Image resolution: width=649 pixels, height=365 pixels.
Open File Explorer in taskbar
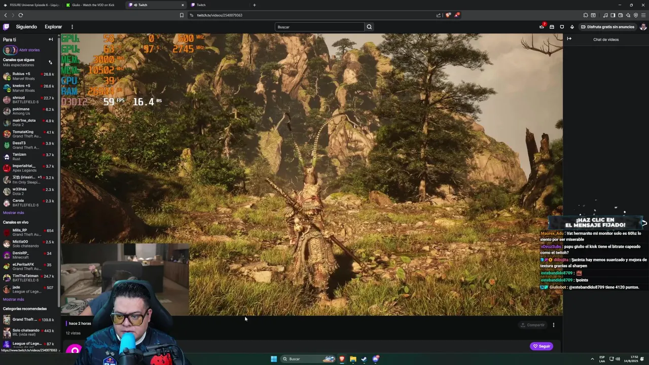pos(353,359)
